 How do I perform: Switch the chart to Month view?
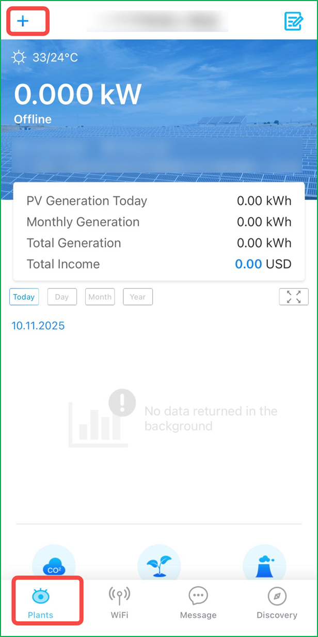100,297
